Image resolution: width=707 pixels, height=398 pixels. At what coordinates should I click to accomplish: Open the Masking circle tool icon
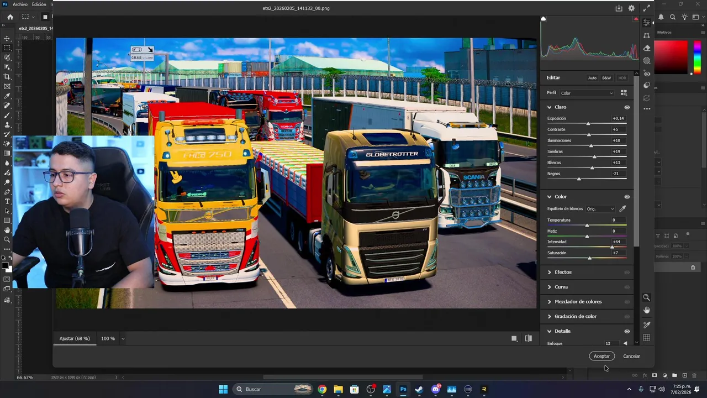(647, 61)
